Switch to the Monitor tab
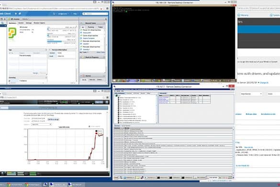This screenshot has height=187, width=280. coord(21,23)
